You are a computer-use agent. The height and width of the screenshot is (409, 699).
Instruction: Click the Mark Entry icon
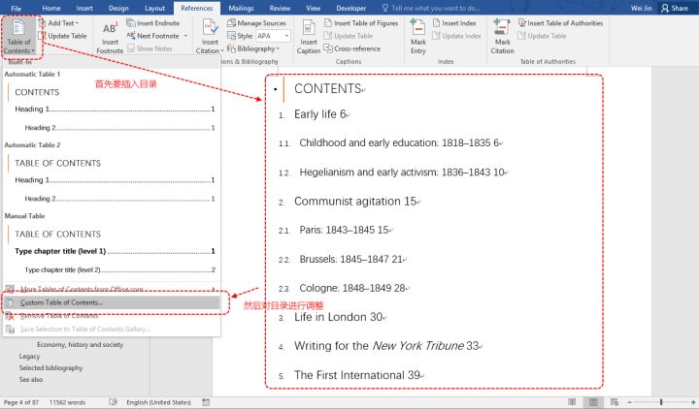click(x=417, y=27)
